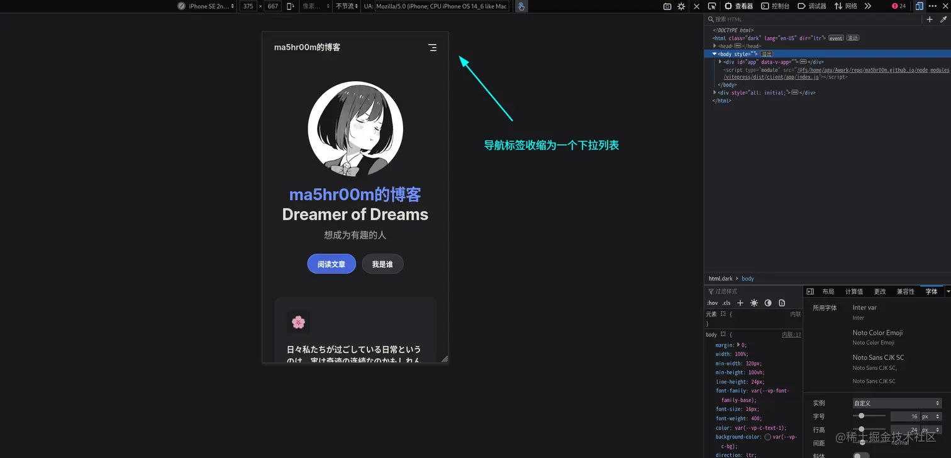951x458 pixels.
Task: Open the blog's hamburger navigation menu
Action: pyautogui.click(x=432, y=47)
